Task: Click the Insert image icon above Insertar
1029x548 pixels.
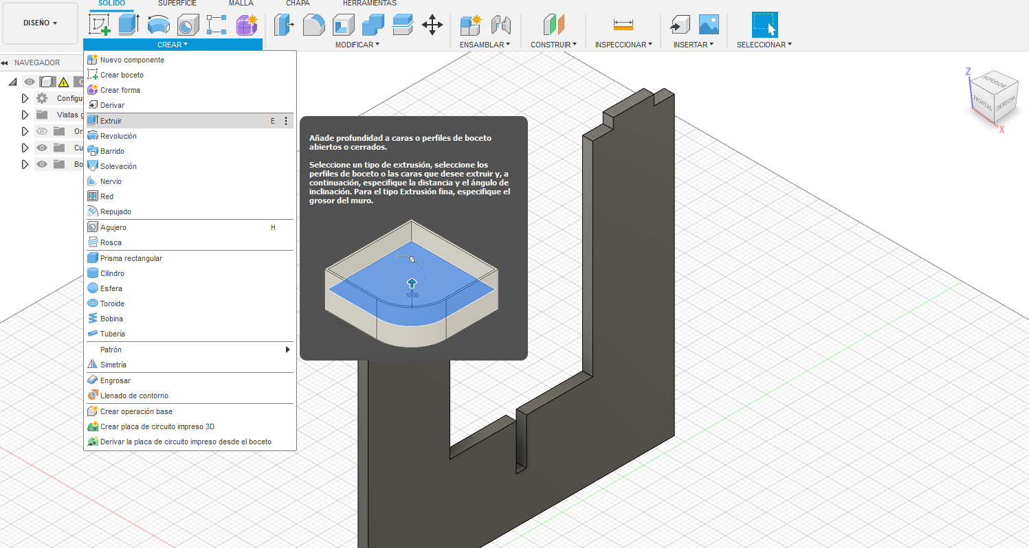Action: click(x=709, y=25)
